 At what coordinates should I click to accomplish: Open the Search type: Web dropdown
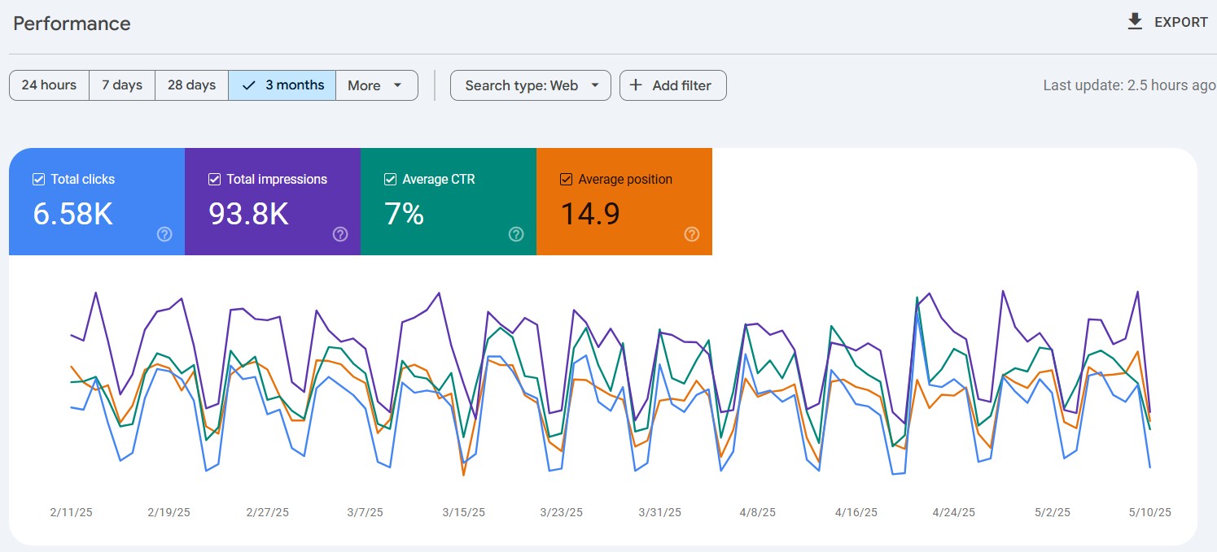[531, 85]
